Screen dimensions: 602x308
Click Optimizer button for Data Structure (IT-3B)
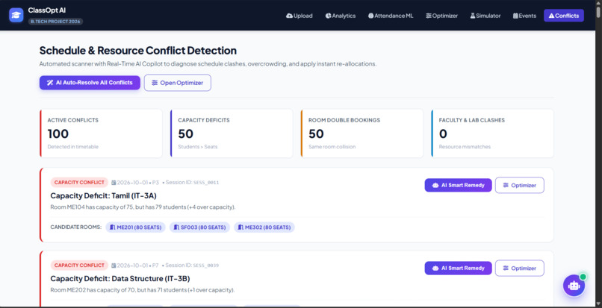[x=519, y=268]
